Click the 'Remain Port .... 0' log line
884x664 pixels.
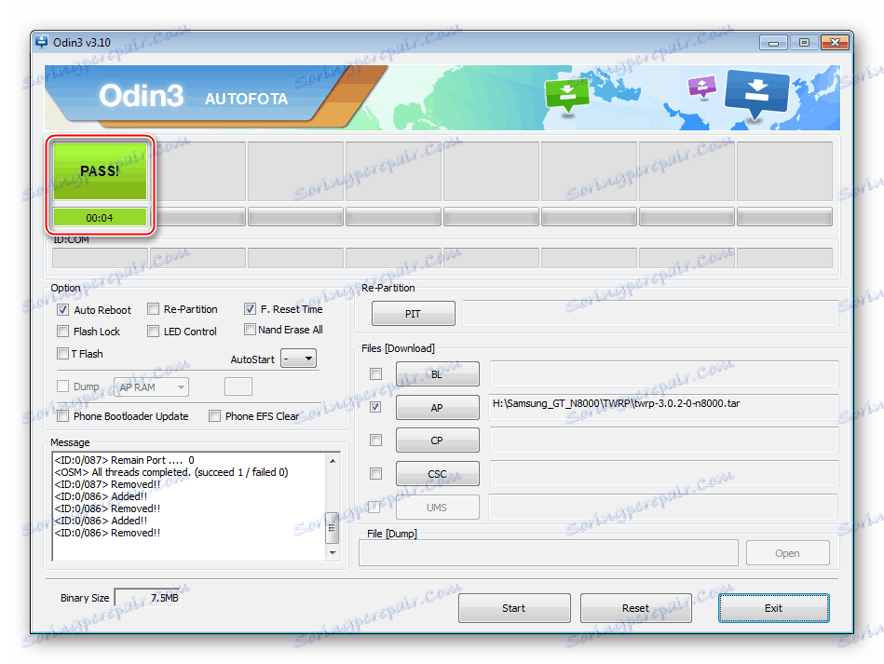(x=125, y=460)
